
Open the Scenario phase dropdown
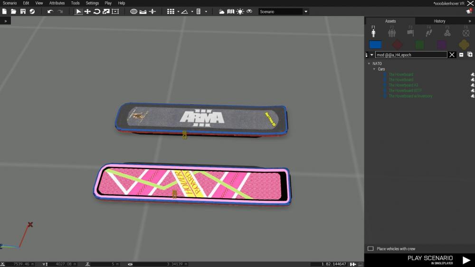pos(306,11)
